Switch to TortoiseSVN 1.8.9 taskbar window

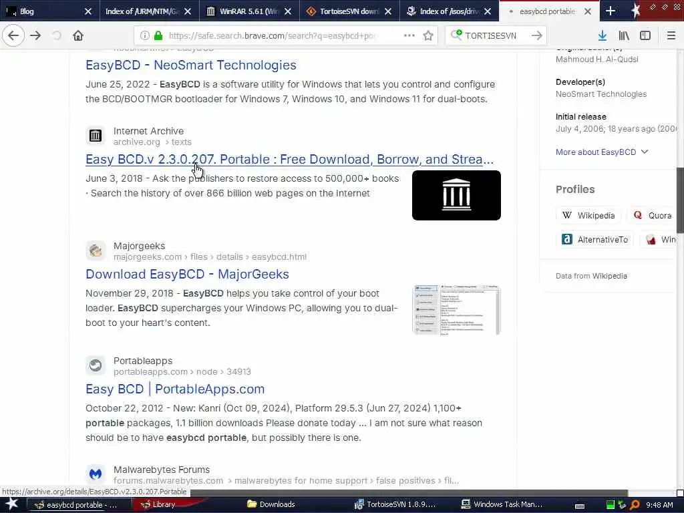395,504
